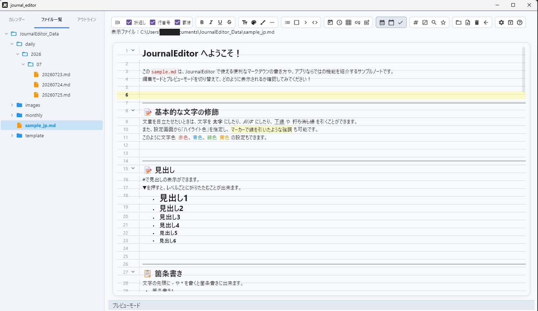Click the editor's vertical scrollbar thumb
The height and width of the screenshot is (311, 538).
tap(524, 70)
